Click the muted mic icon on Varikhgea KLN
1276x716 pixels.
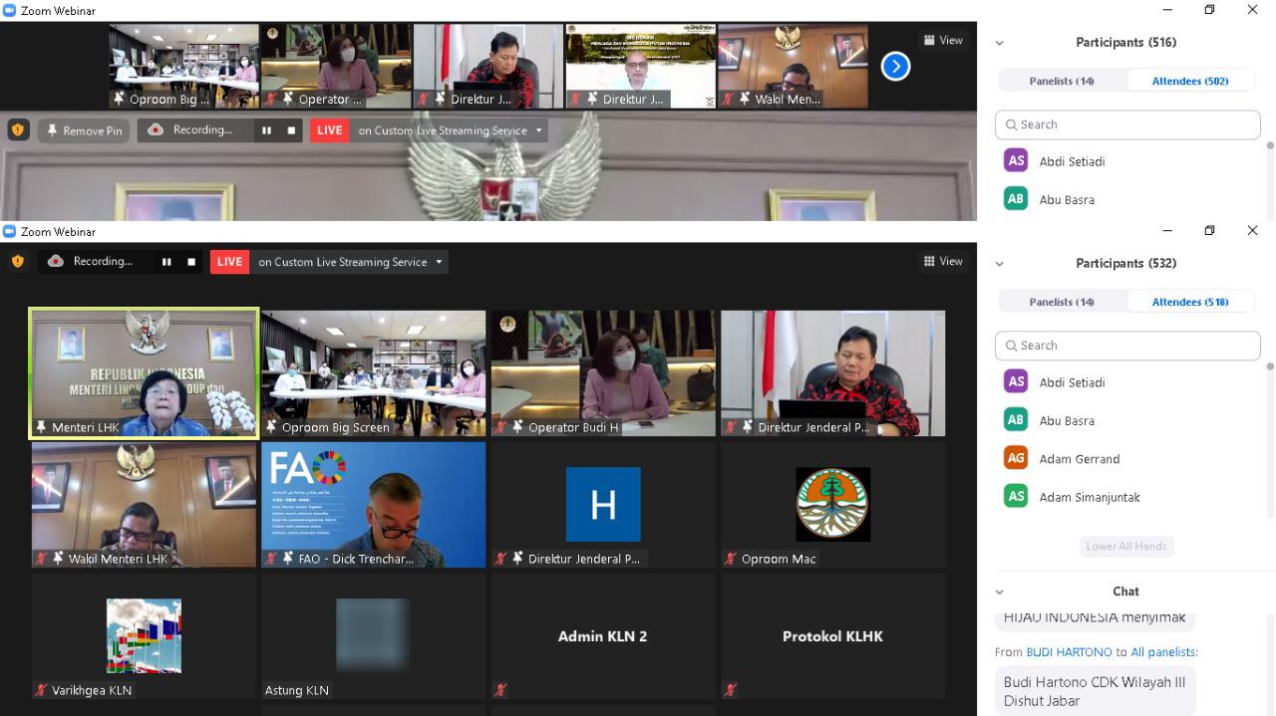tap(41, 690)
